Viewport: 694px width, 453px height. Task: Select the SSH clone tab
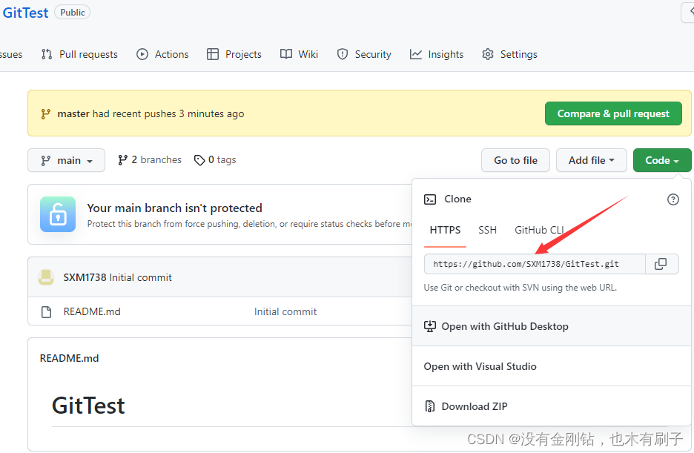tap(487, 230)
